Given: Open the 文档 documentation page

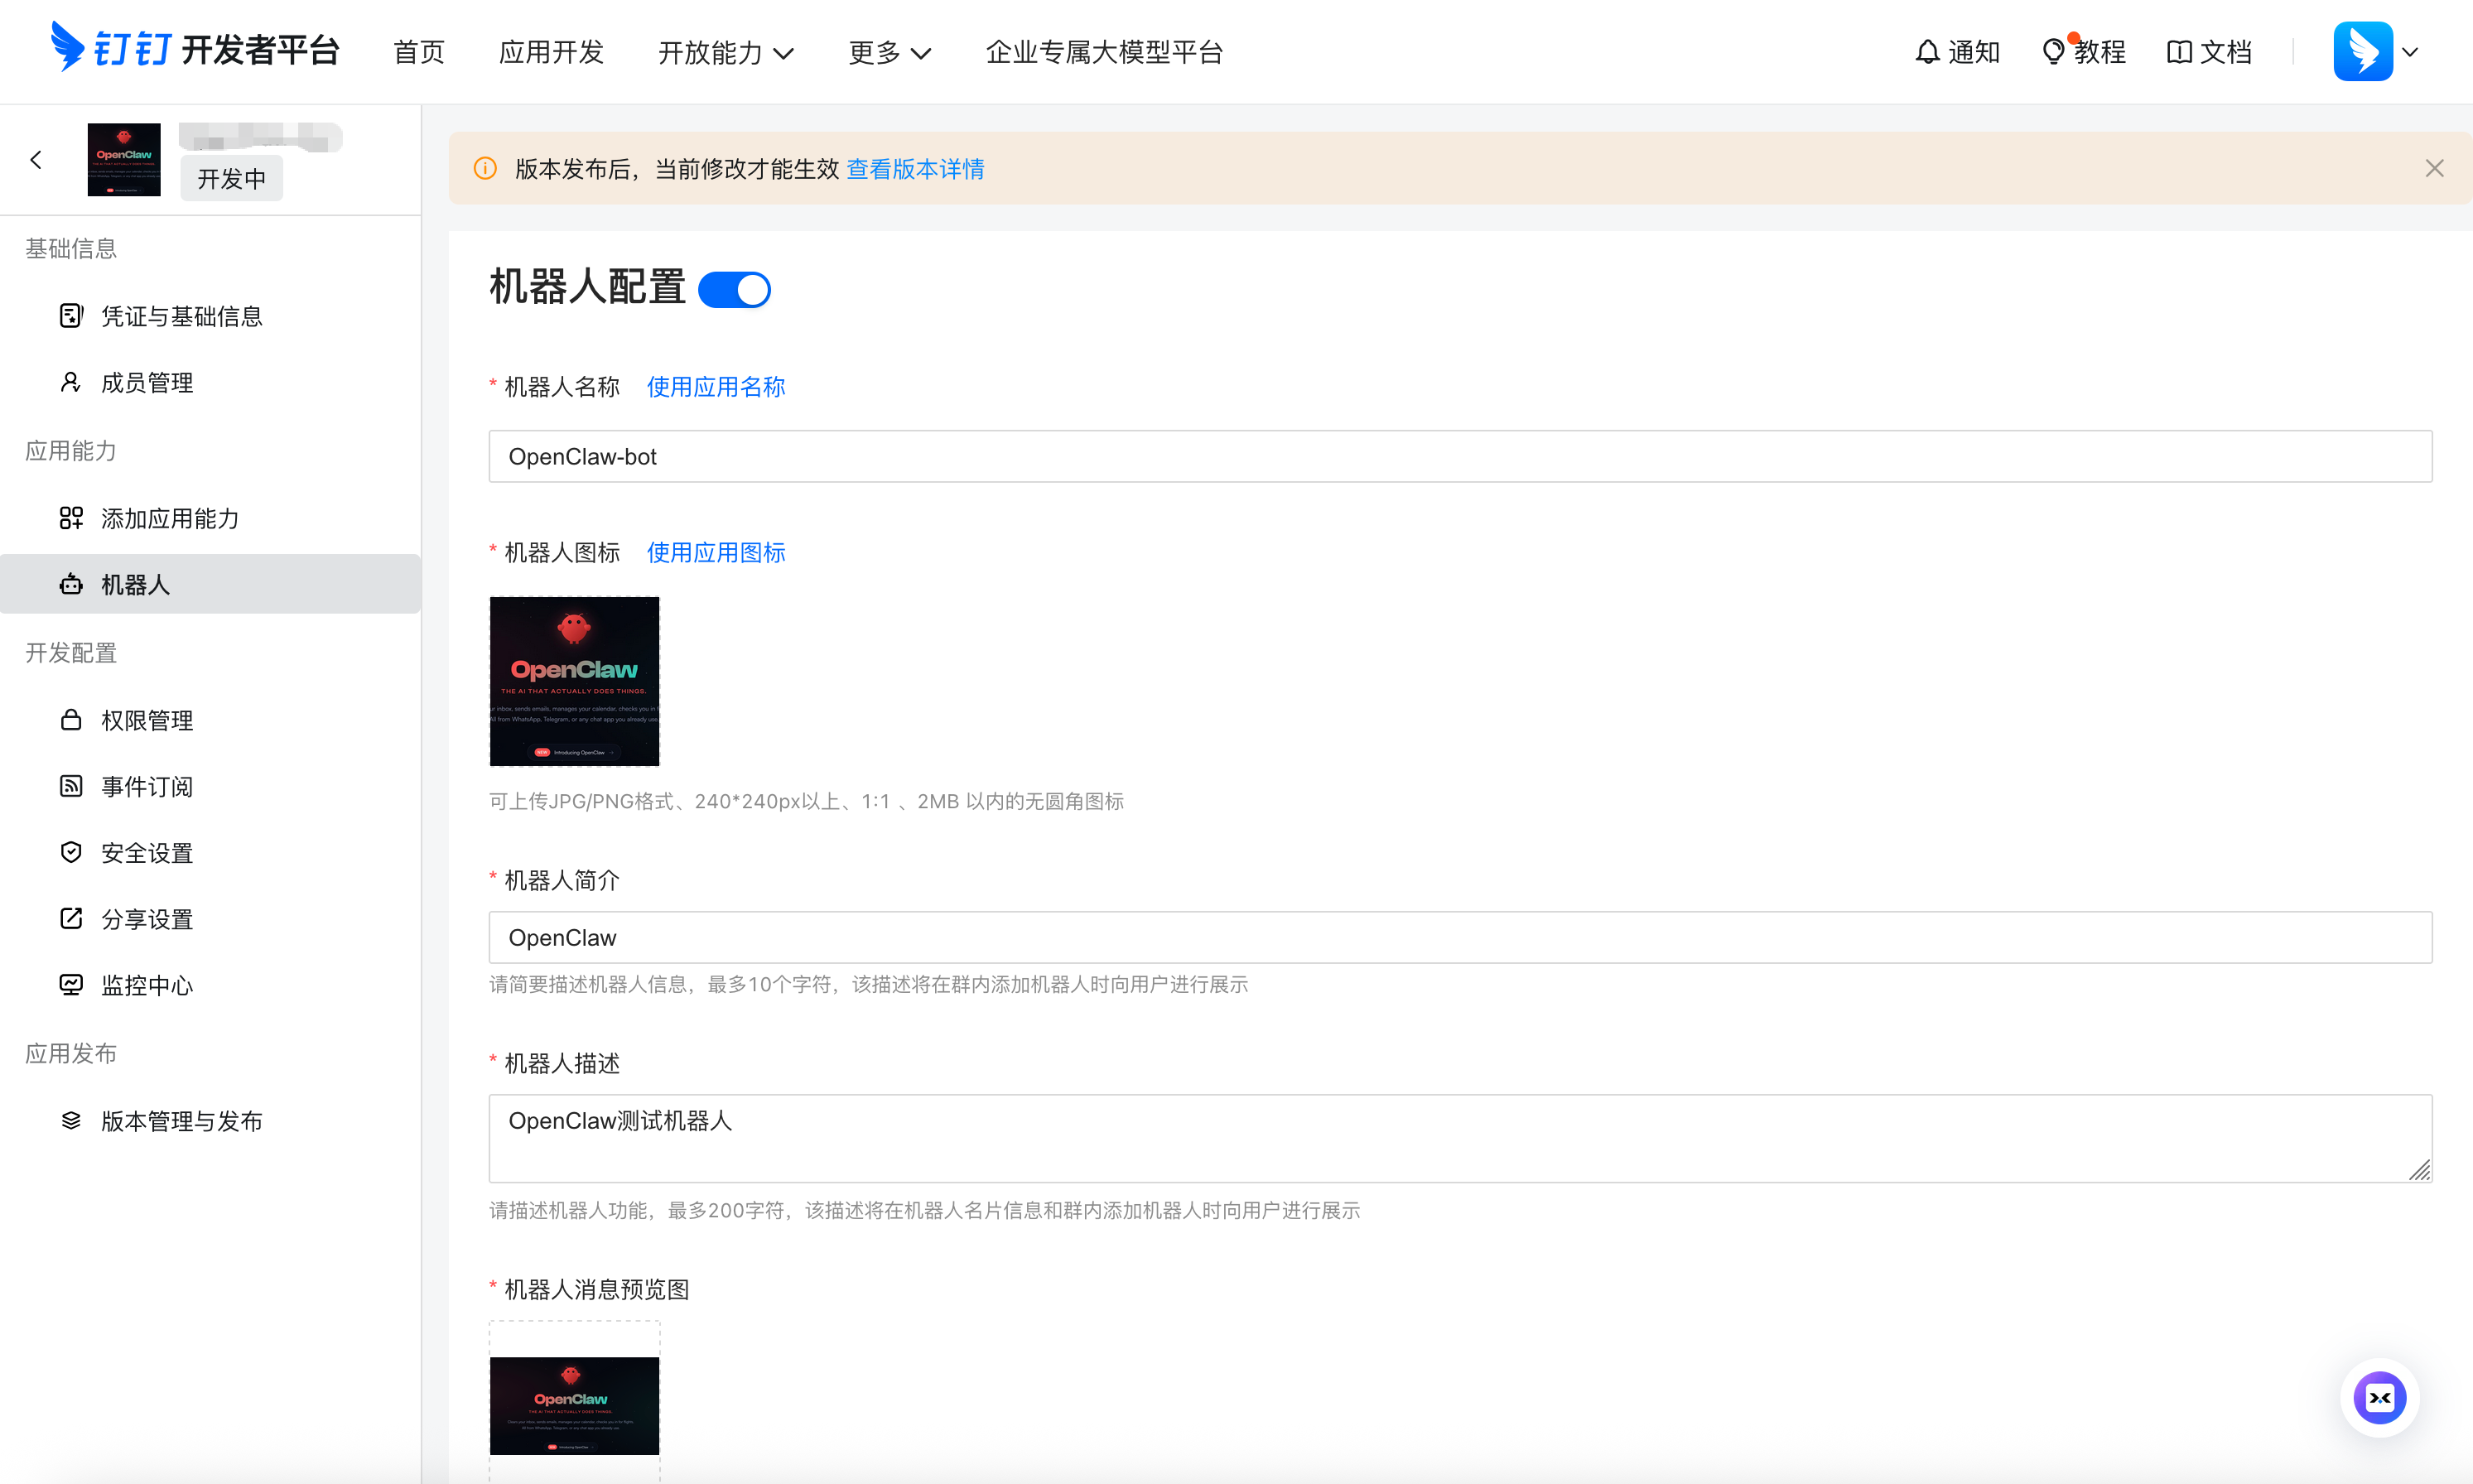Looking at the screenshot, I should (2209, 51).
